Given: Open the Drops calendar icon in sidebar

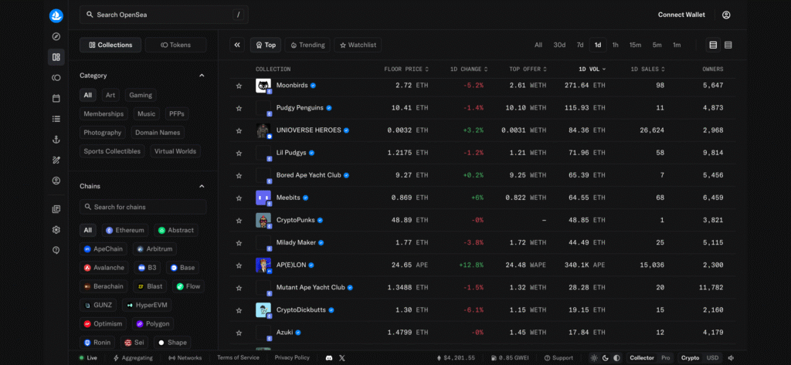Looking at the screenshot, I should coord(56,98).
